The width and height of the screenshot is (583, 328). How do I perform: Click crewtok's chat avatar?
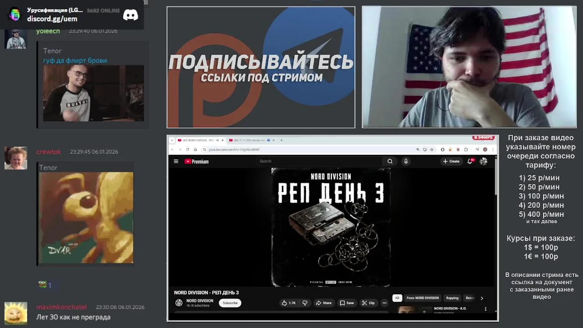16,158
